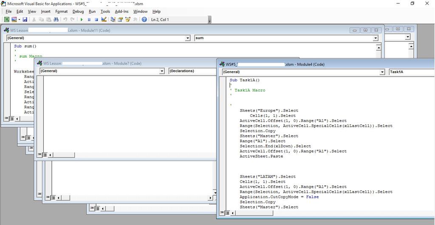This screenshot has width=435, height=225.
Task: Minimize the Module11 code window
Action: 355,30
